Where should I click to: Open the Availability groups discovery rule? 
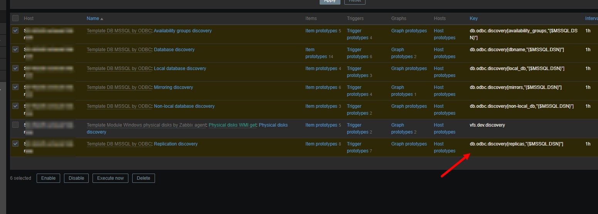point(183,31)
